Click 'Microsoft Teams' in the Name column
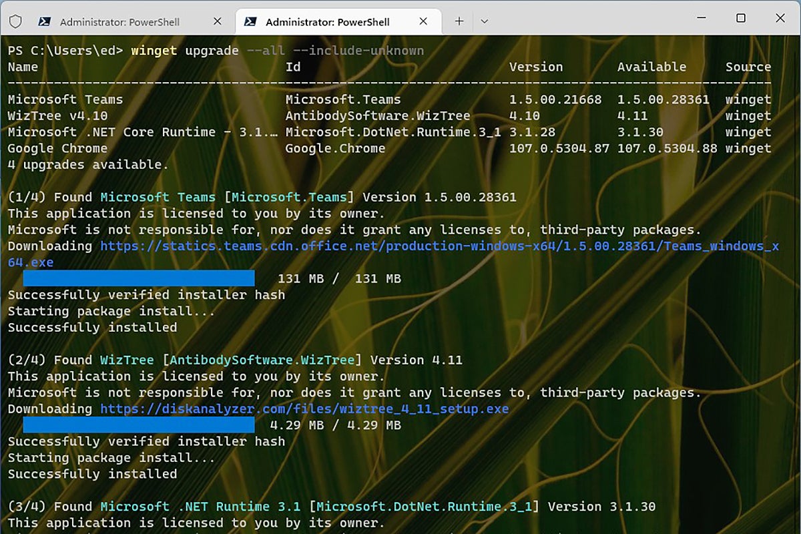The width and height of the screenshot is (801, 534). coord(65,99)
